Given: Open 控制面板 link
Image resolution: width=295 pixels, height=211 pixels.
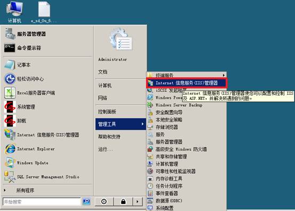Looking at the screenshot, I should (107, 112).
